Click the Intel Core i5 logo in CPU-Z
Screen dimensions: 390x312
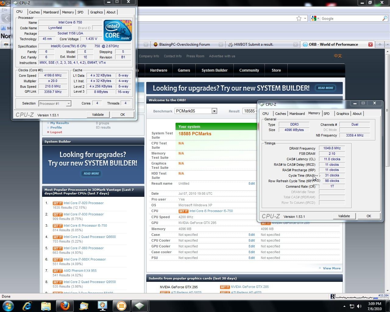(x=118, y=30)
